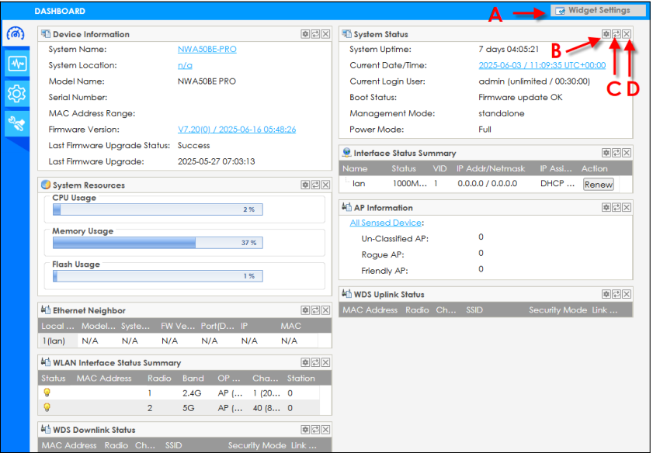Click the current date/time link
The width and height of the screenshot is (653, 453).
(x=541, y=66)
